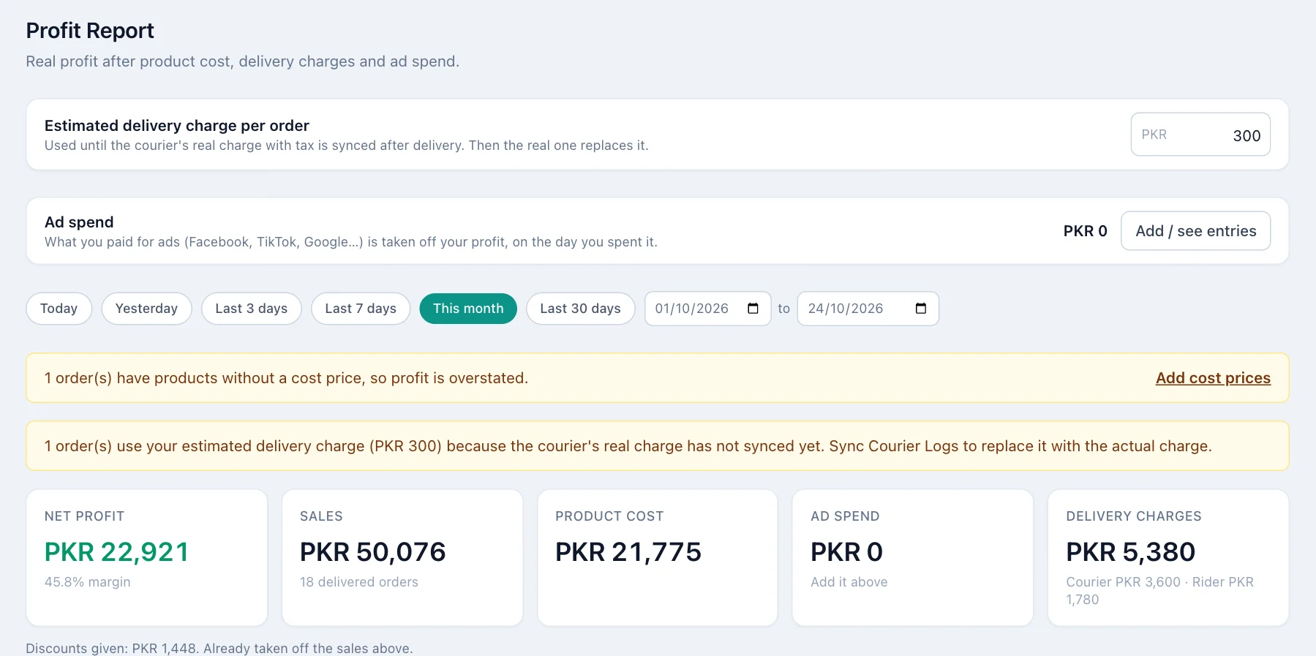Click the DELIVERY CHARGES card label
The width and height of the screenshot is (1316, 656).
[1134, 516]
